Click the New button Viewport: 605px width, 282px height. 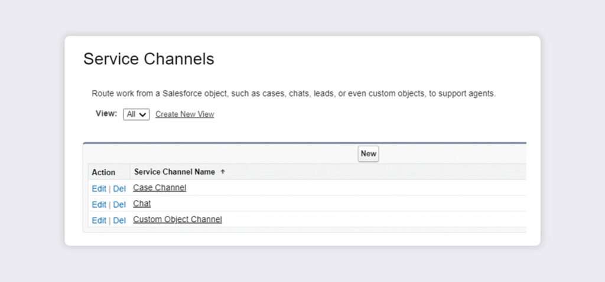(368, 154)
